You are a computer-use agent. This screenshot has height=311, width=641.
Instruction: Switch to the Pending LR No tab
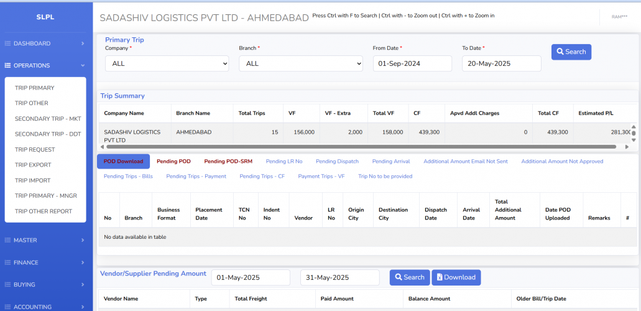point(284,161)
